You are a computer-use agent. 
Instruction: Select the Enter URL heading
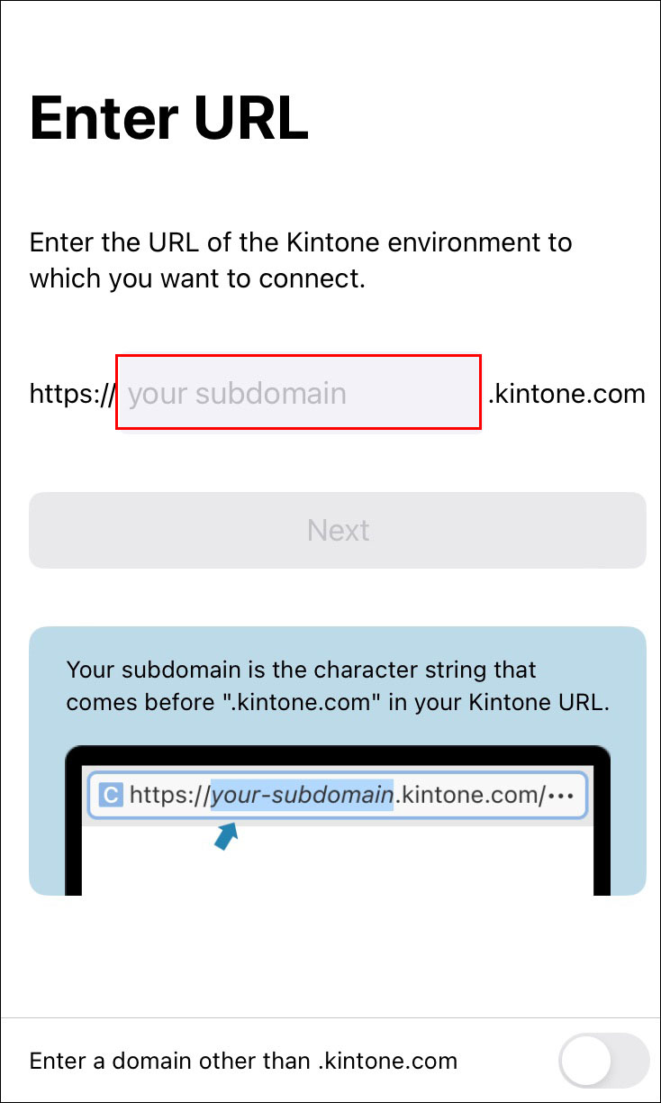tap(168, 117)
